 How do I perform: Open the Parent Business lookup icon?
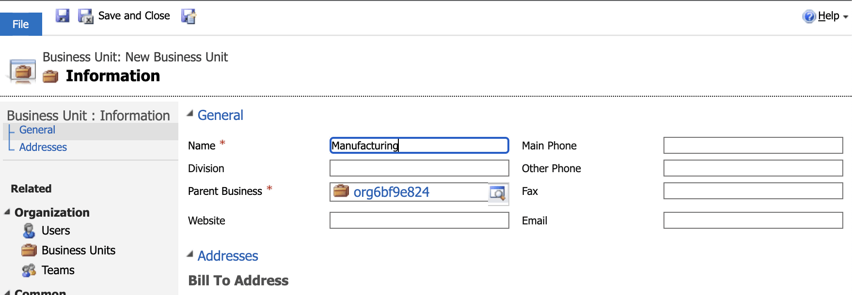point(498,193)
